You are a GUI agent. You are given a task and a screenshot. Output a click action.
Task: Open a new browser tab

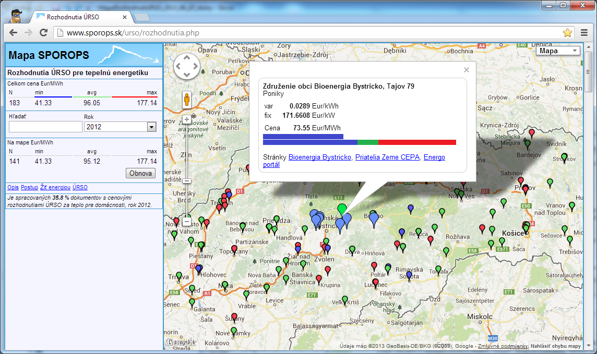pos(141,18)
